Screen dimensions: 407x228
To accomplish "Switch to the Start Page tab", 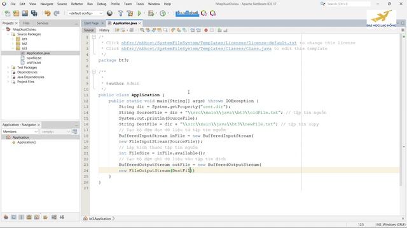I will click(x=91, y=23).
